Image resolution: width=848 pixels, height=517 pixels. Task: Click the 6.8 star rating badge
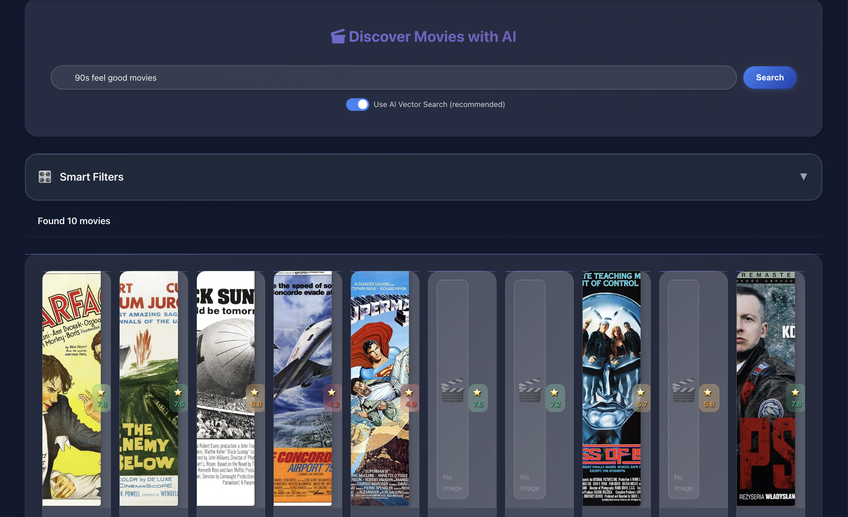click(256, 398)
